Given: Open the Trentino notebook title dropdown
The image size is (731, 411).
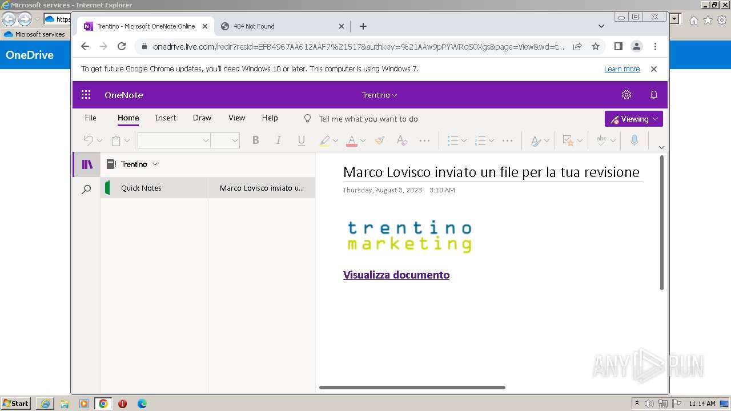Looking at the screenshot, I should coord(379,95).
